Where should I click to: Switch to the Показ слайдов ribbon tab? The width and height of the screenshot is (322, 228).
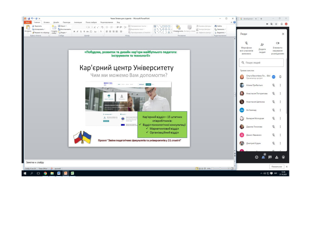(x=91, y=22)
